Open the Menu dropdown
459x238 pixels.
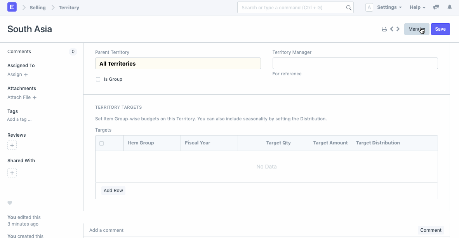point(416,29)
